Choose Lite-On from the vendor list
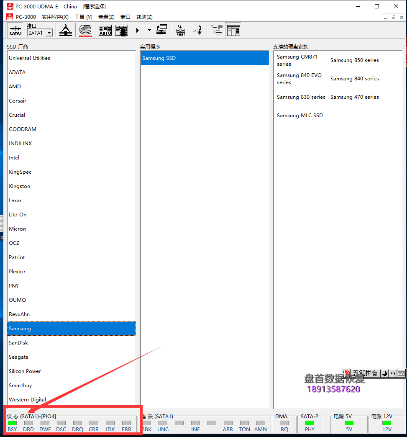Viewport: 407px width, 437px height. coord(72,214)
